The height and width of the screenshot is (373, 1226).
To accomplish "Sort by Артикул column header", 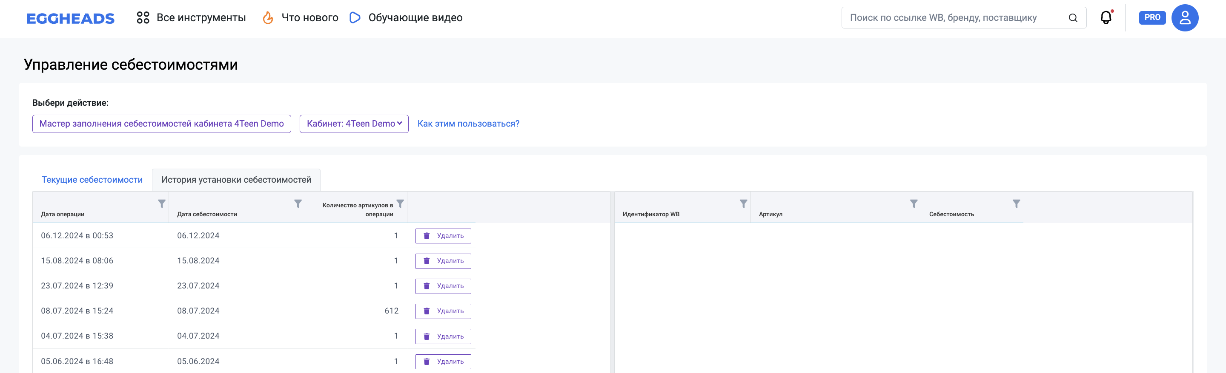I will tap(771, 214).
